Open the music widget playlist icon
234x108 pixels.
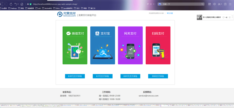click(x=230, y=17)
